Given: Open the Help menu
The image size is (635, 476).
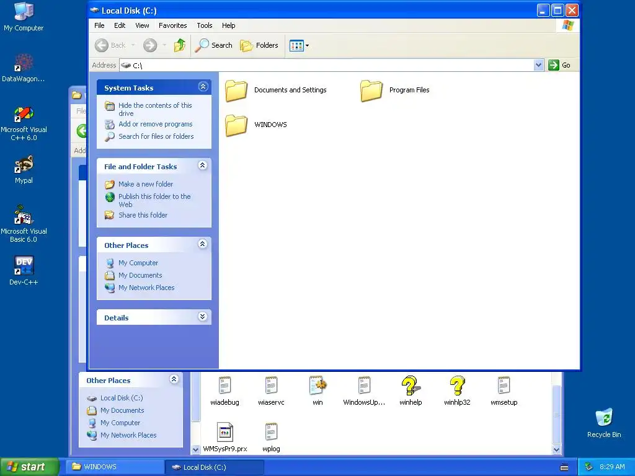Looking at the screenshot, I should point(228,25).
